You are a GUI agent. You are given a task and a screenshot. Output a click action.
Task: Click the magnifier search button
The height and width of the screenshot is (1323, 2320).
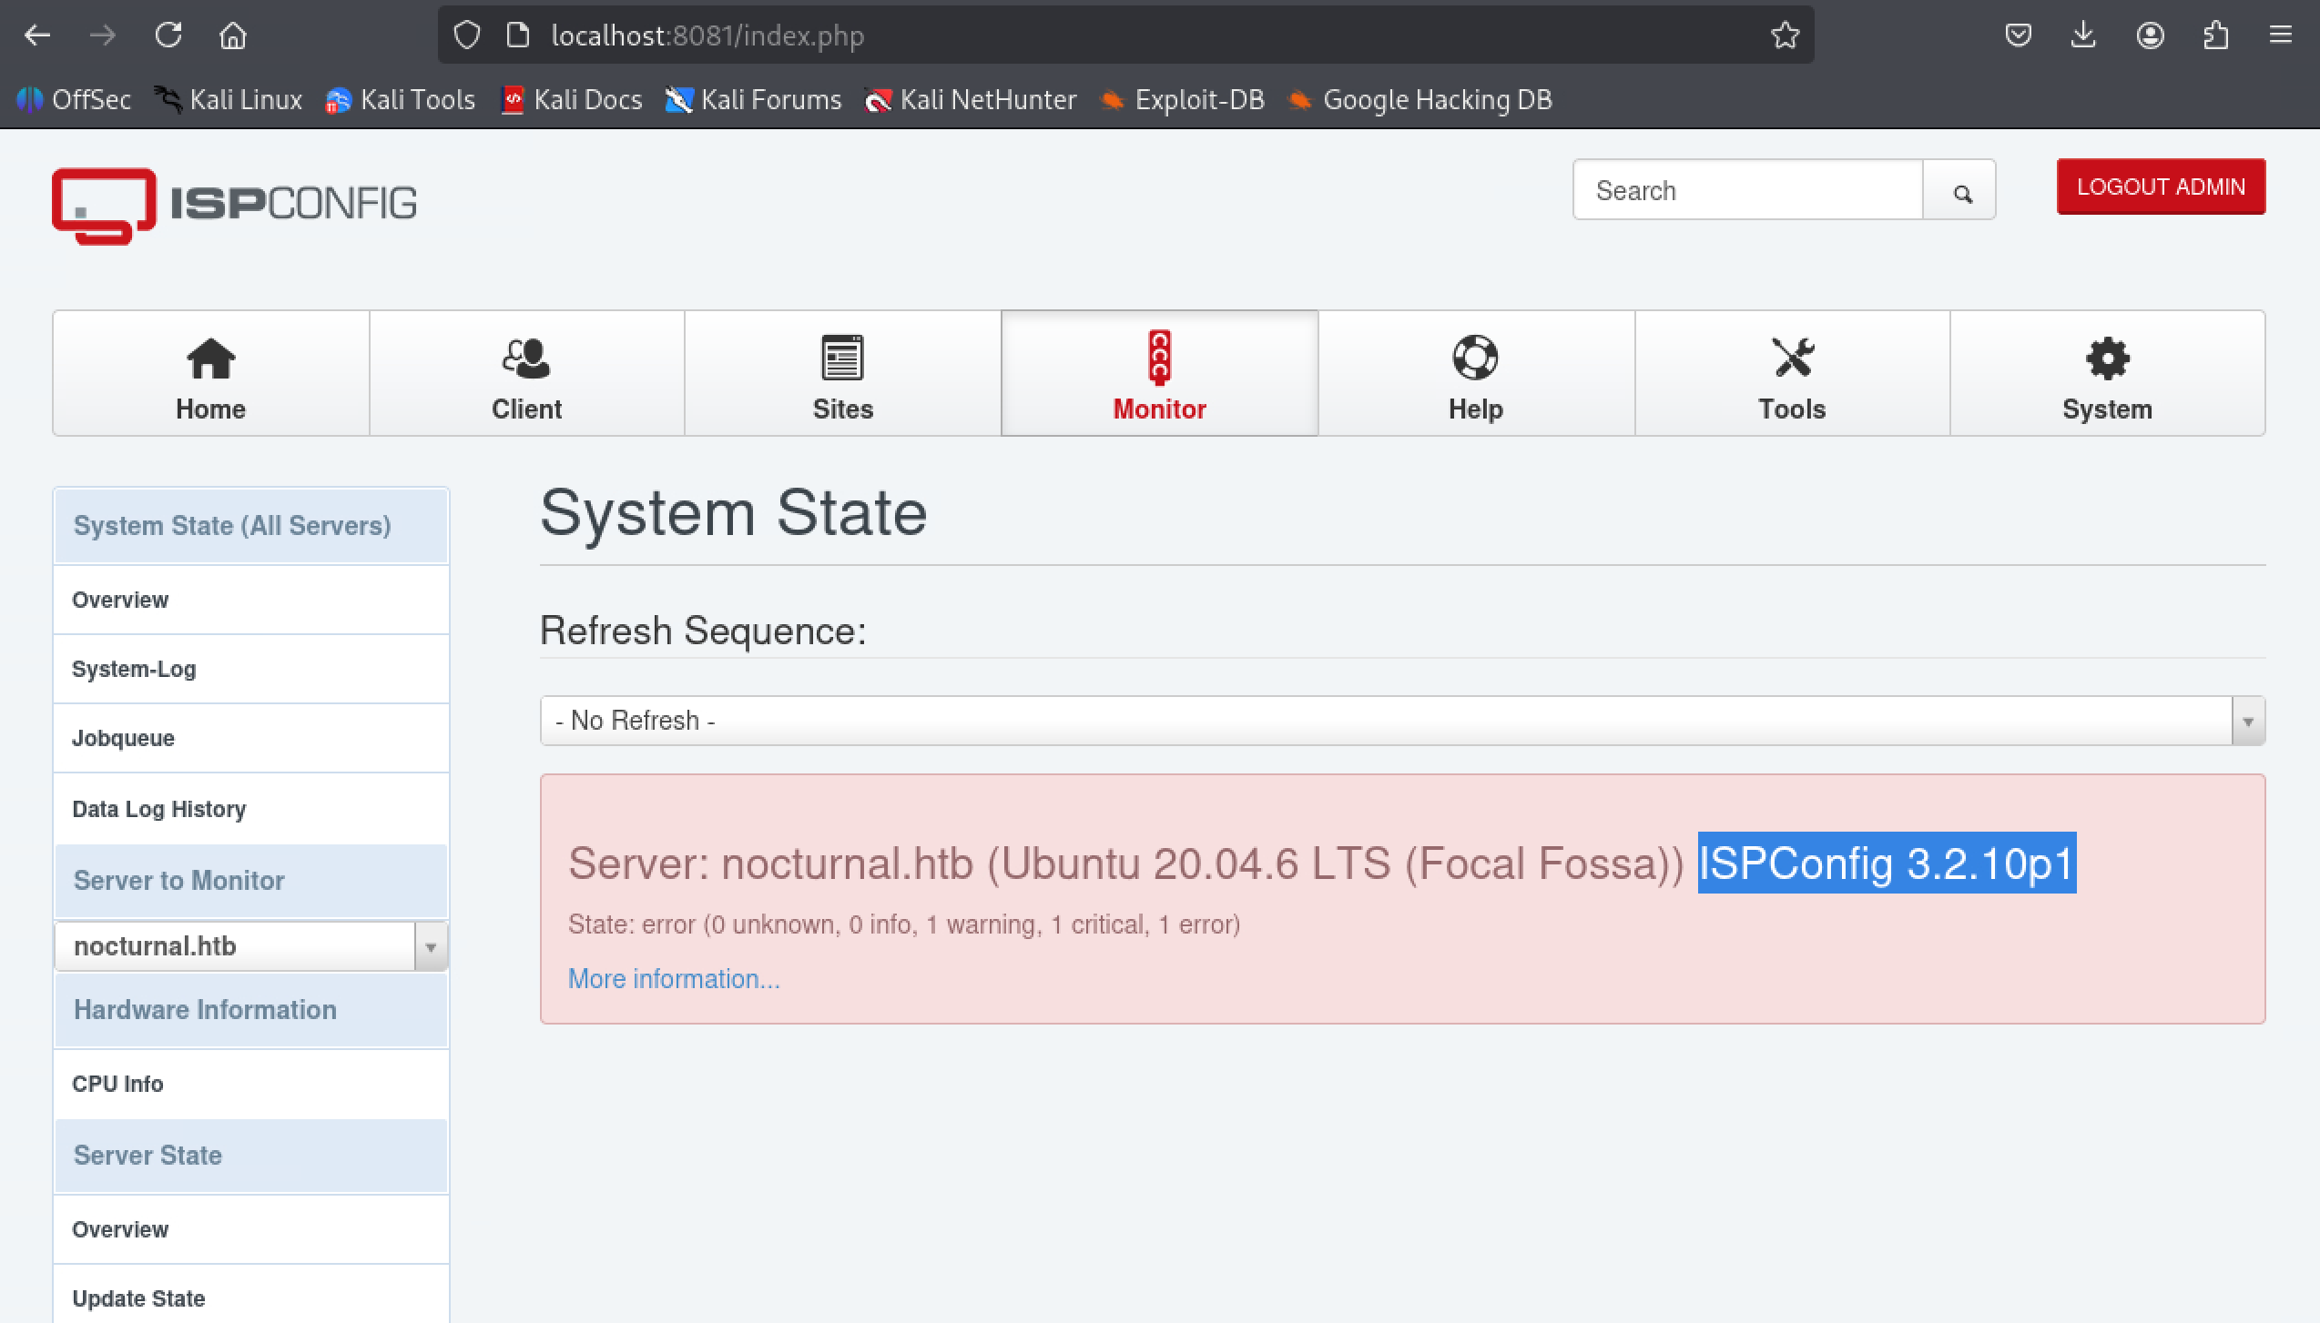(x=1962, y=191)
